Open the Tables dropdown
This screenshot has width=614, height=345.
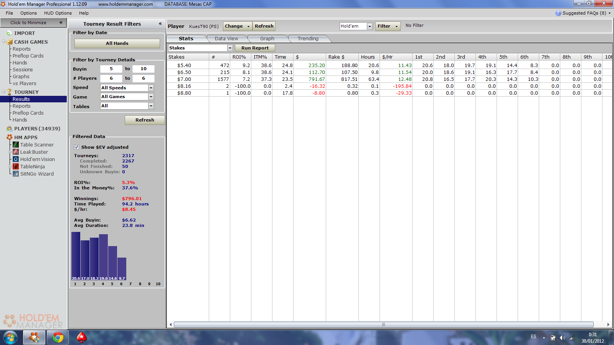click(x=151, y=106)
